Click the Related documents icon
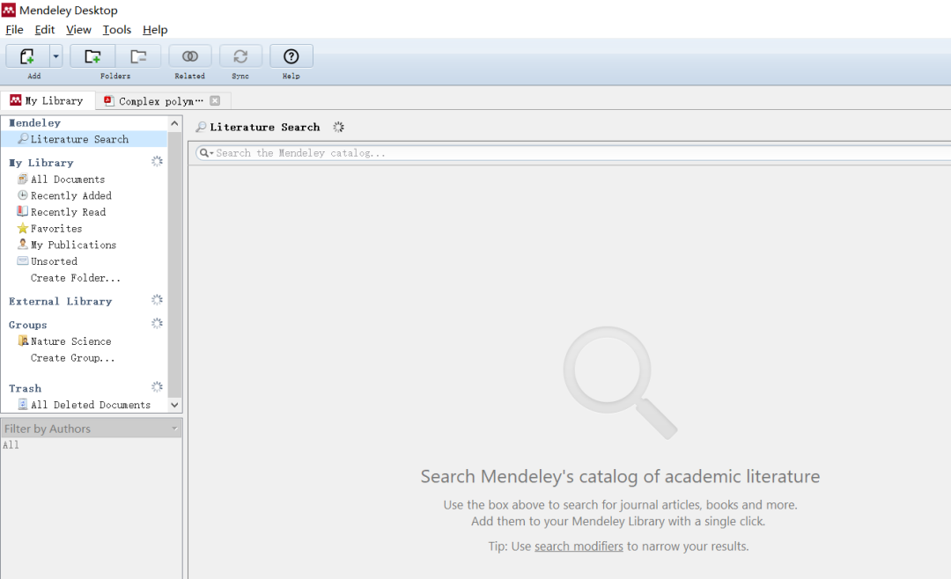Screen dimensions: 951x579 click(190, 56)
